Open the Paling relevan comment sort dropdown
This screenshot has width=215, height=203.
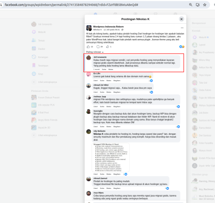pos(95,52)
